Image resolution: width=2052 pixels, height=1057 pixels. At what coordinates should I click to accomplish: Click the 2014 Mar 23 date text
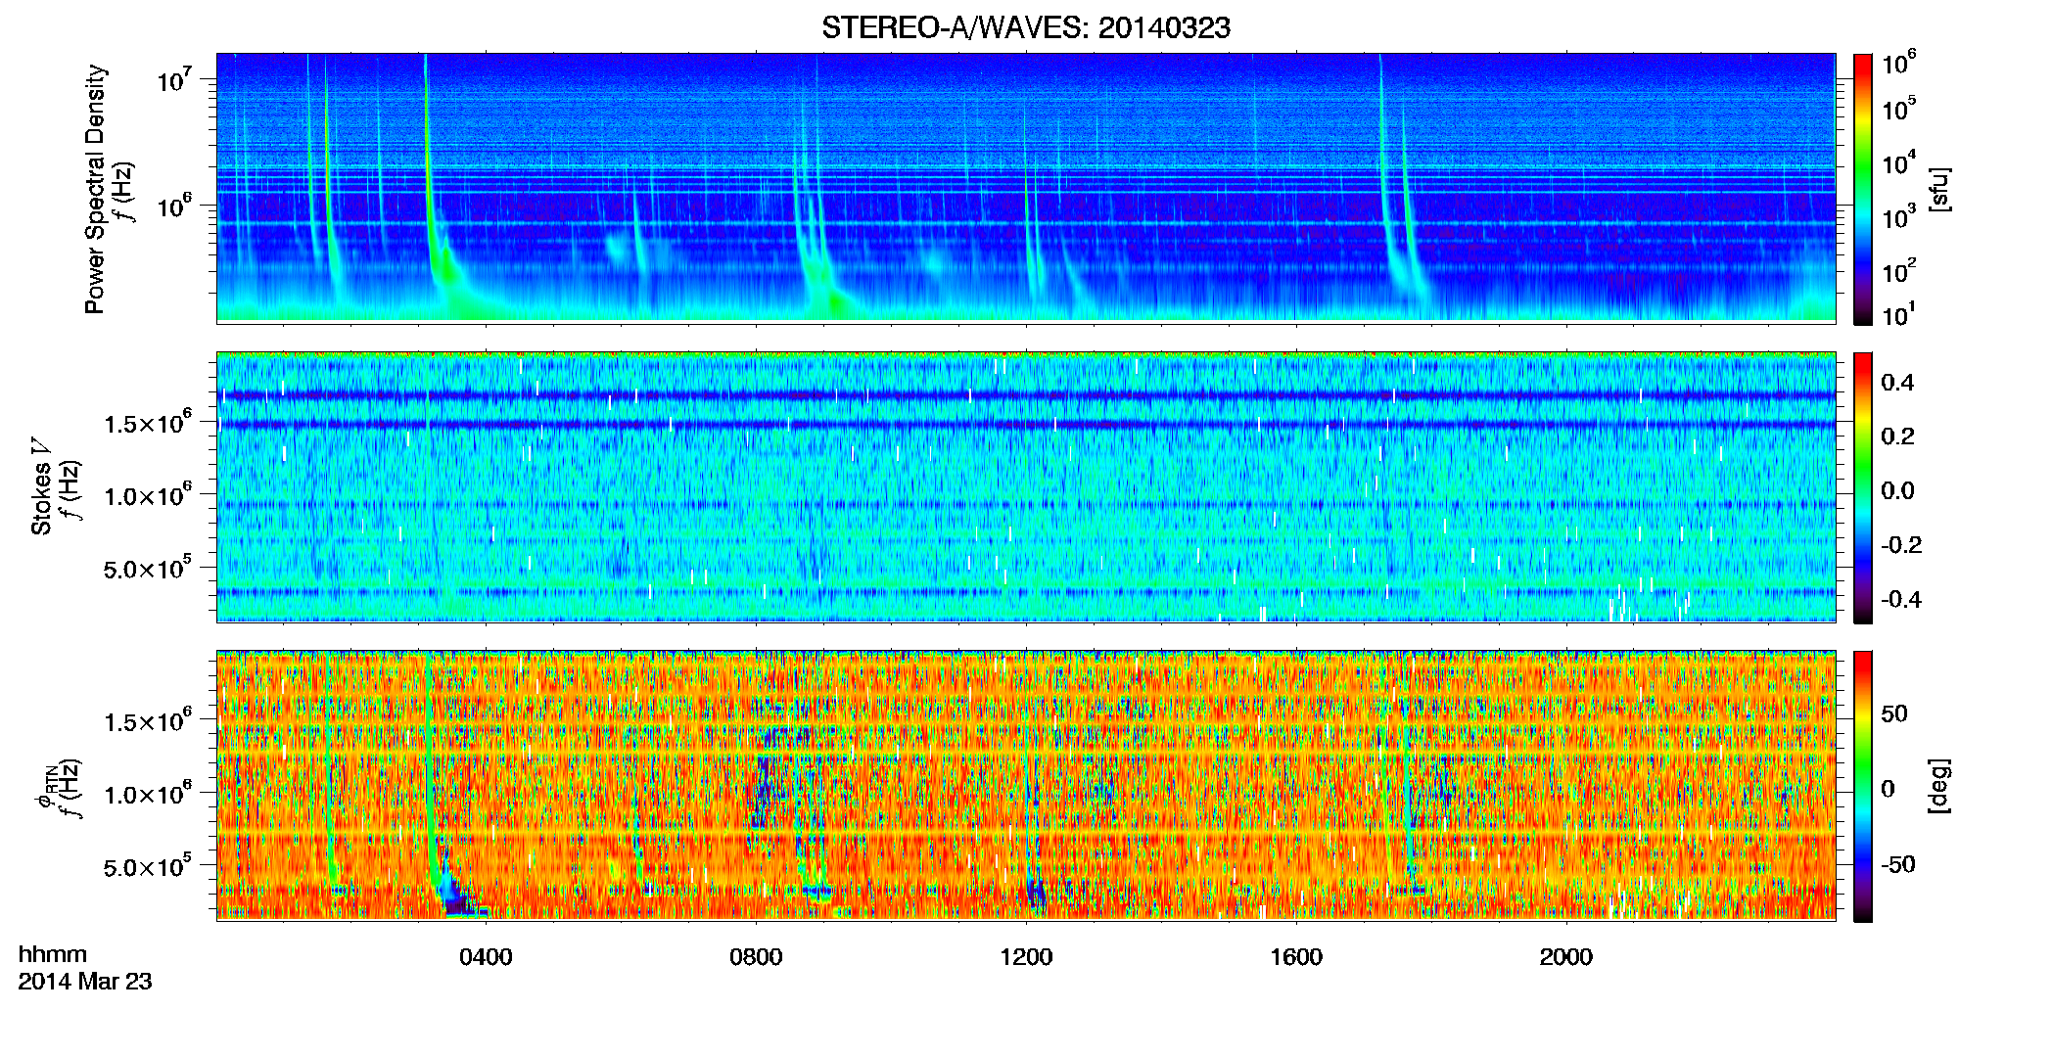pos(85,982)
